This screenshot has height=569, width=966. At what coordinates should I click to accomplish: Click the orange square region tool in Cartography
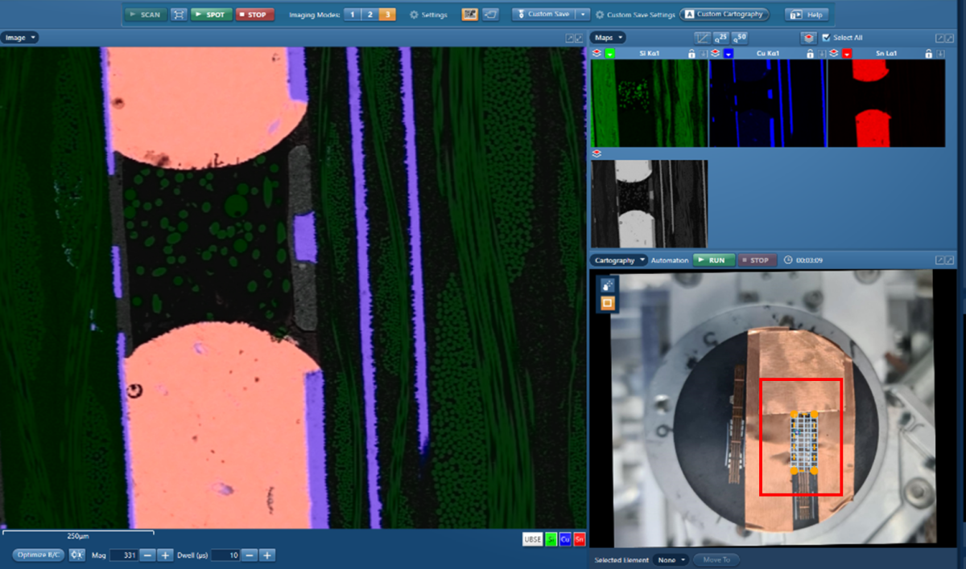click(x=608, y=303)
